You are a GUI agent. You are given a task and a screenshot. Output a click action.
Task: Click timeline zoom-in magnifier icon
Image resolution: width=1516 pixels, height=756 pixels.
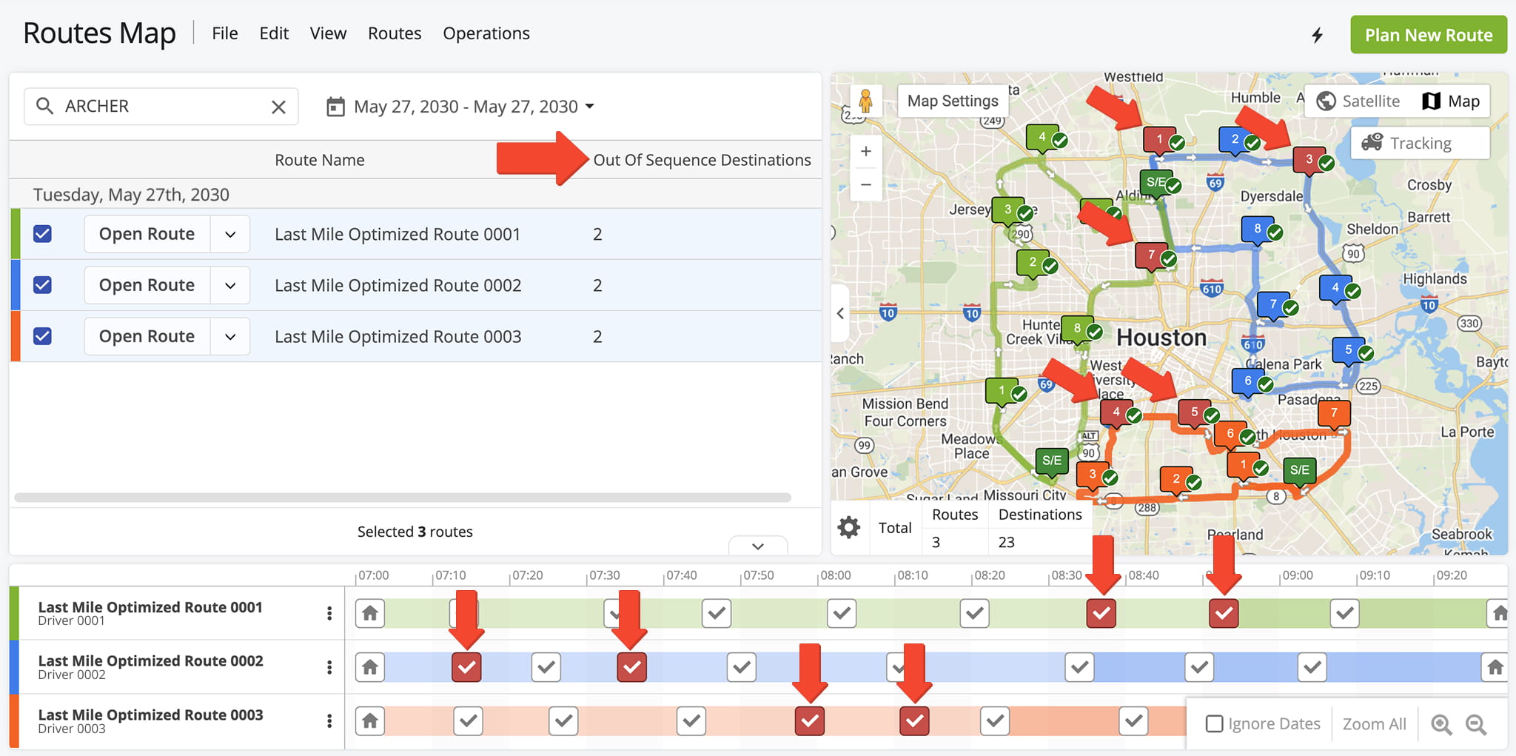tap(1440, 724)
